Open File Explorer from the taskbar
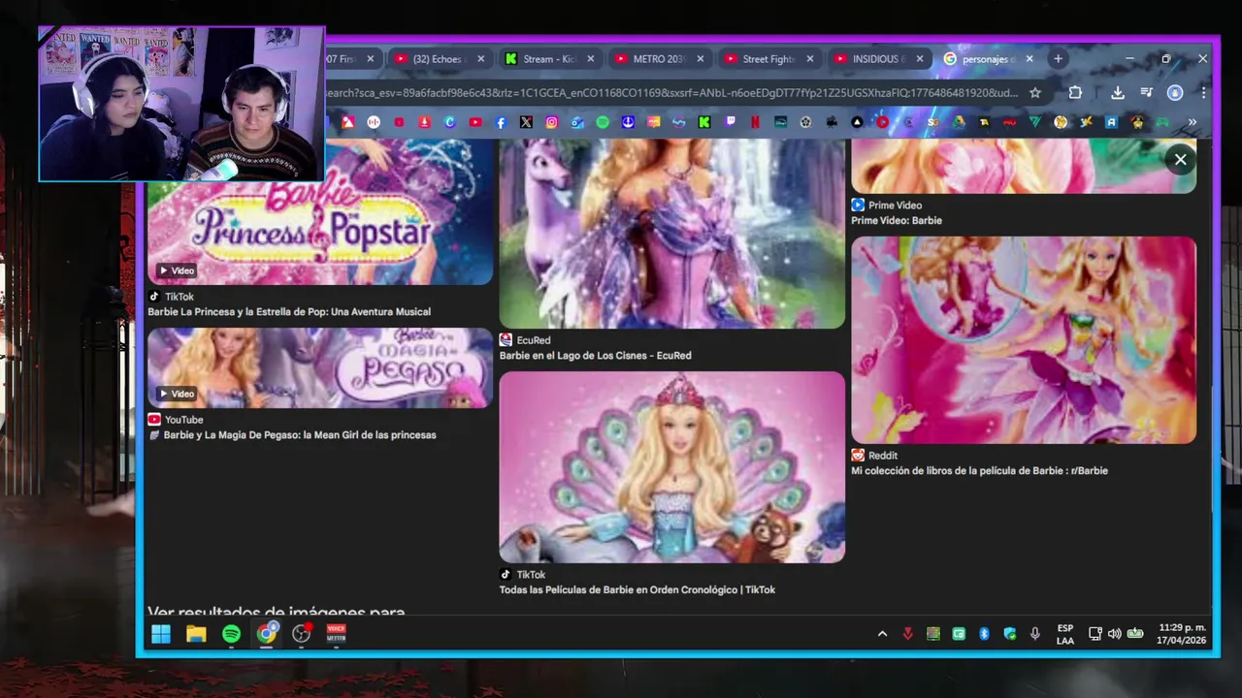The height and width of the screenshot is (698, 1242). point(196,634)
